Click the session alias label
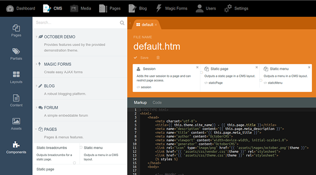 pos(146,87)
